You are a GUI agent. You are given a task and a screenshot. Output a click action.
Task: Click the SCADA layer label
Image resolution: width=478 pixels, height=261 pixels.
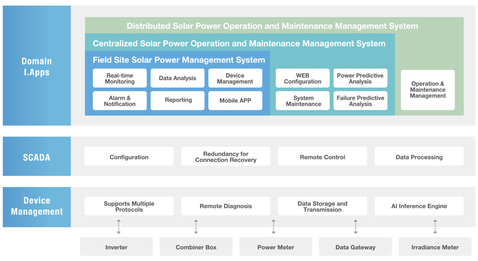tap(37, 157)
